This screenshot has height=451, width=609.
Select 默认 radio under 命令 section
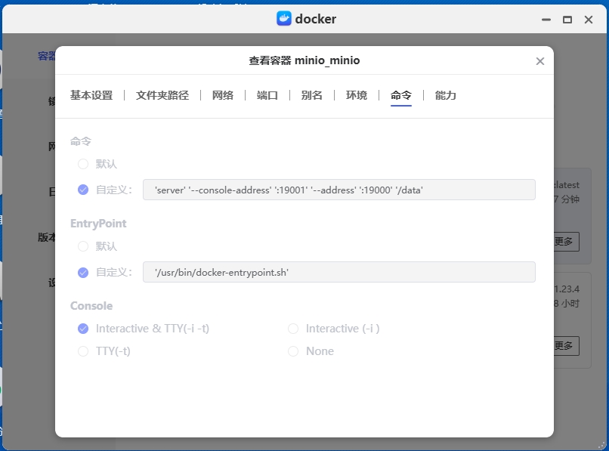[83, 164]
